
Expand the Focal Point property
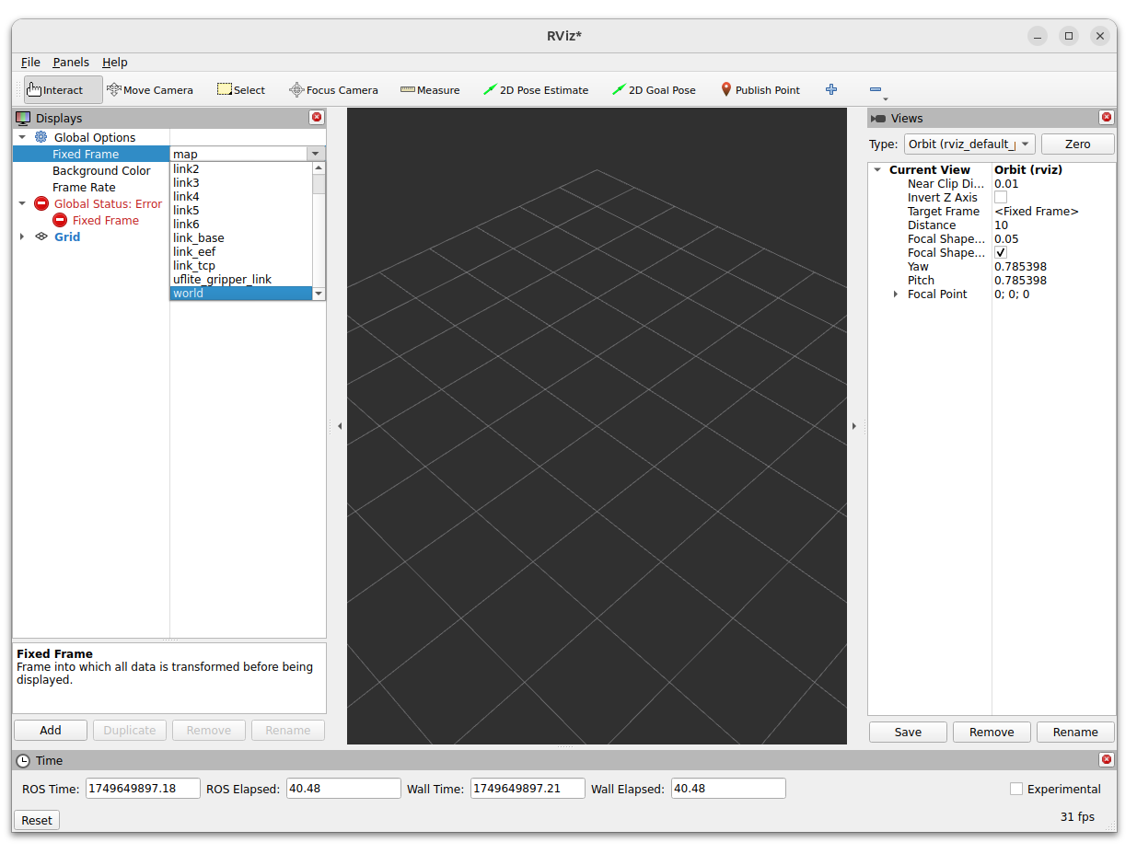click(896, 294)
